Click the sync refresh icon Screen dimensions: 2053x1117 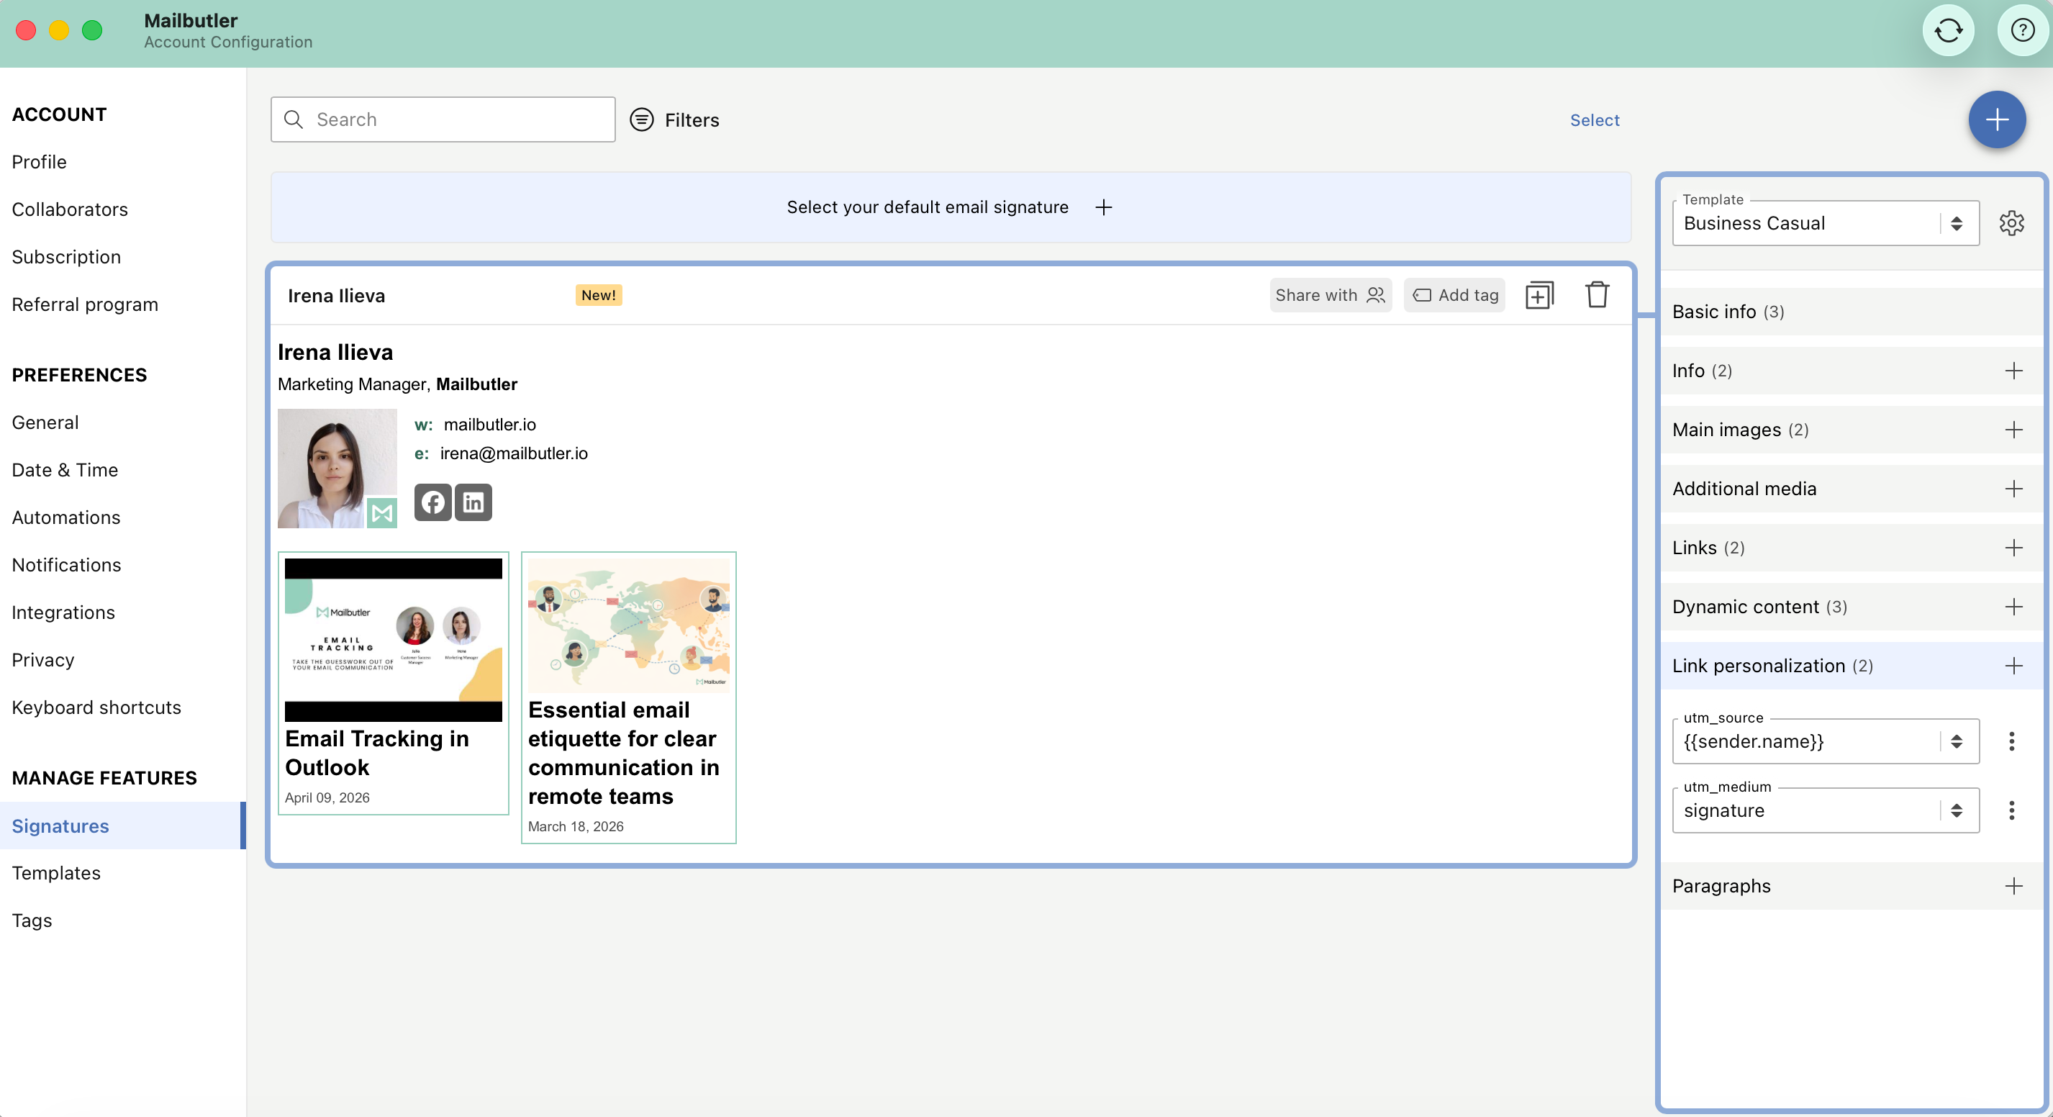point(1948,31)
